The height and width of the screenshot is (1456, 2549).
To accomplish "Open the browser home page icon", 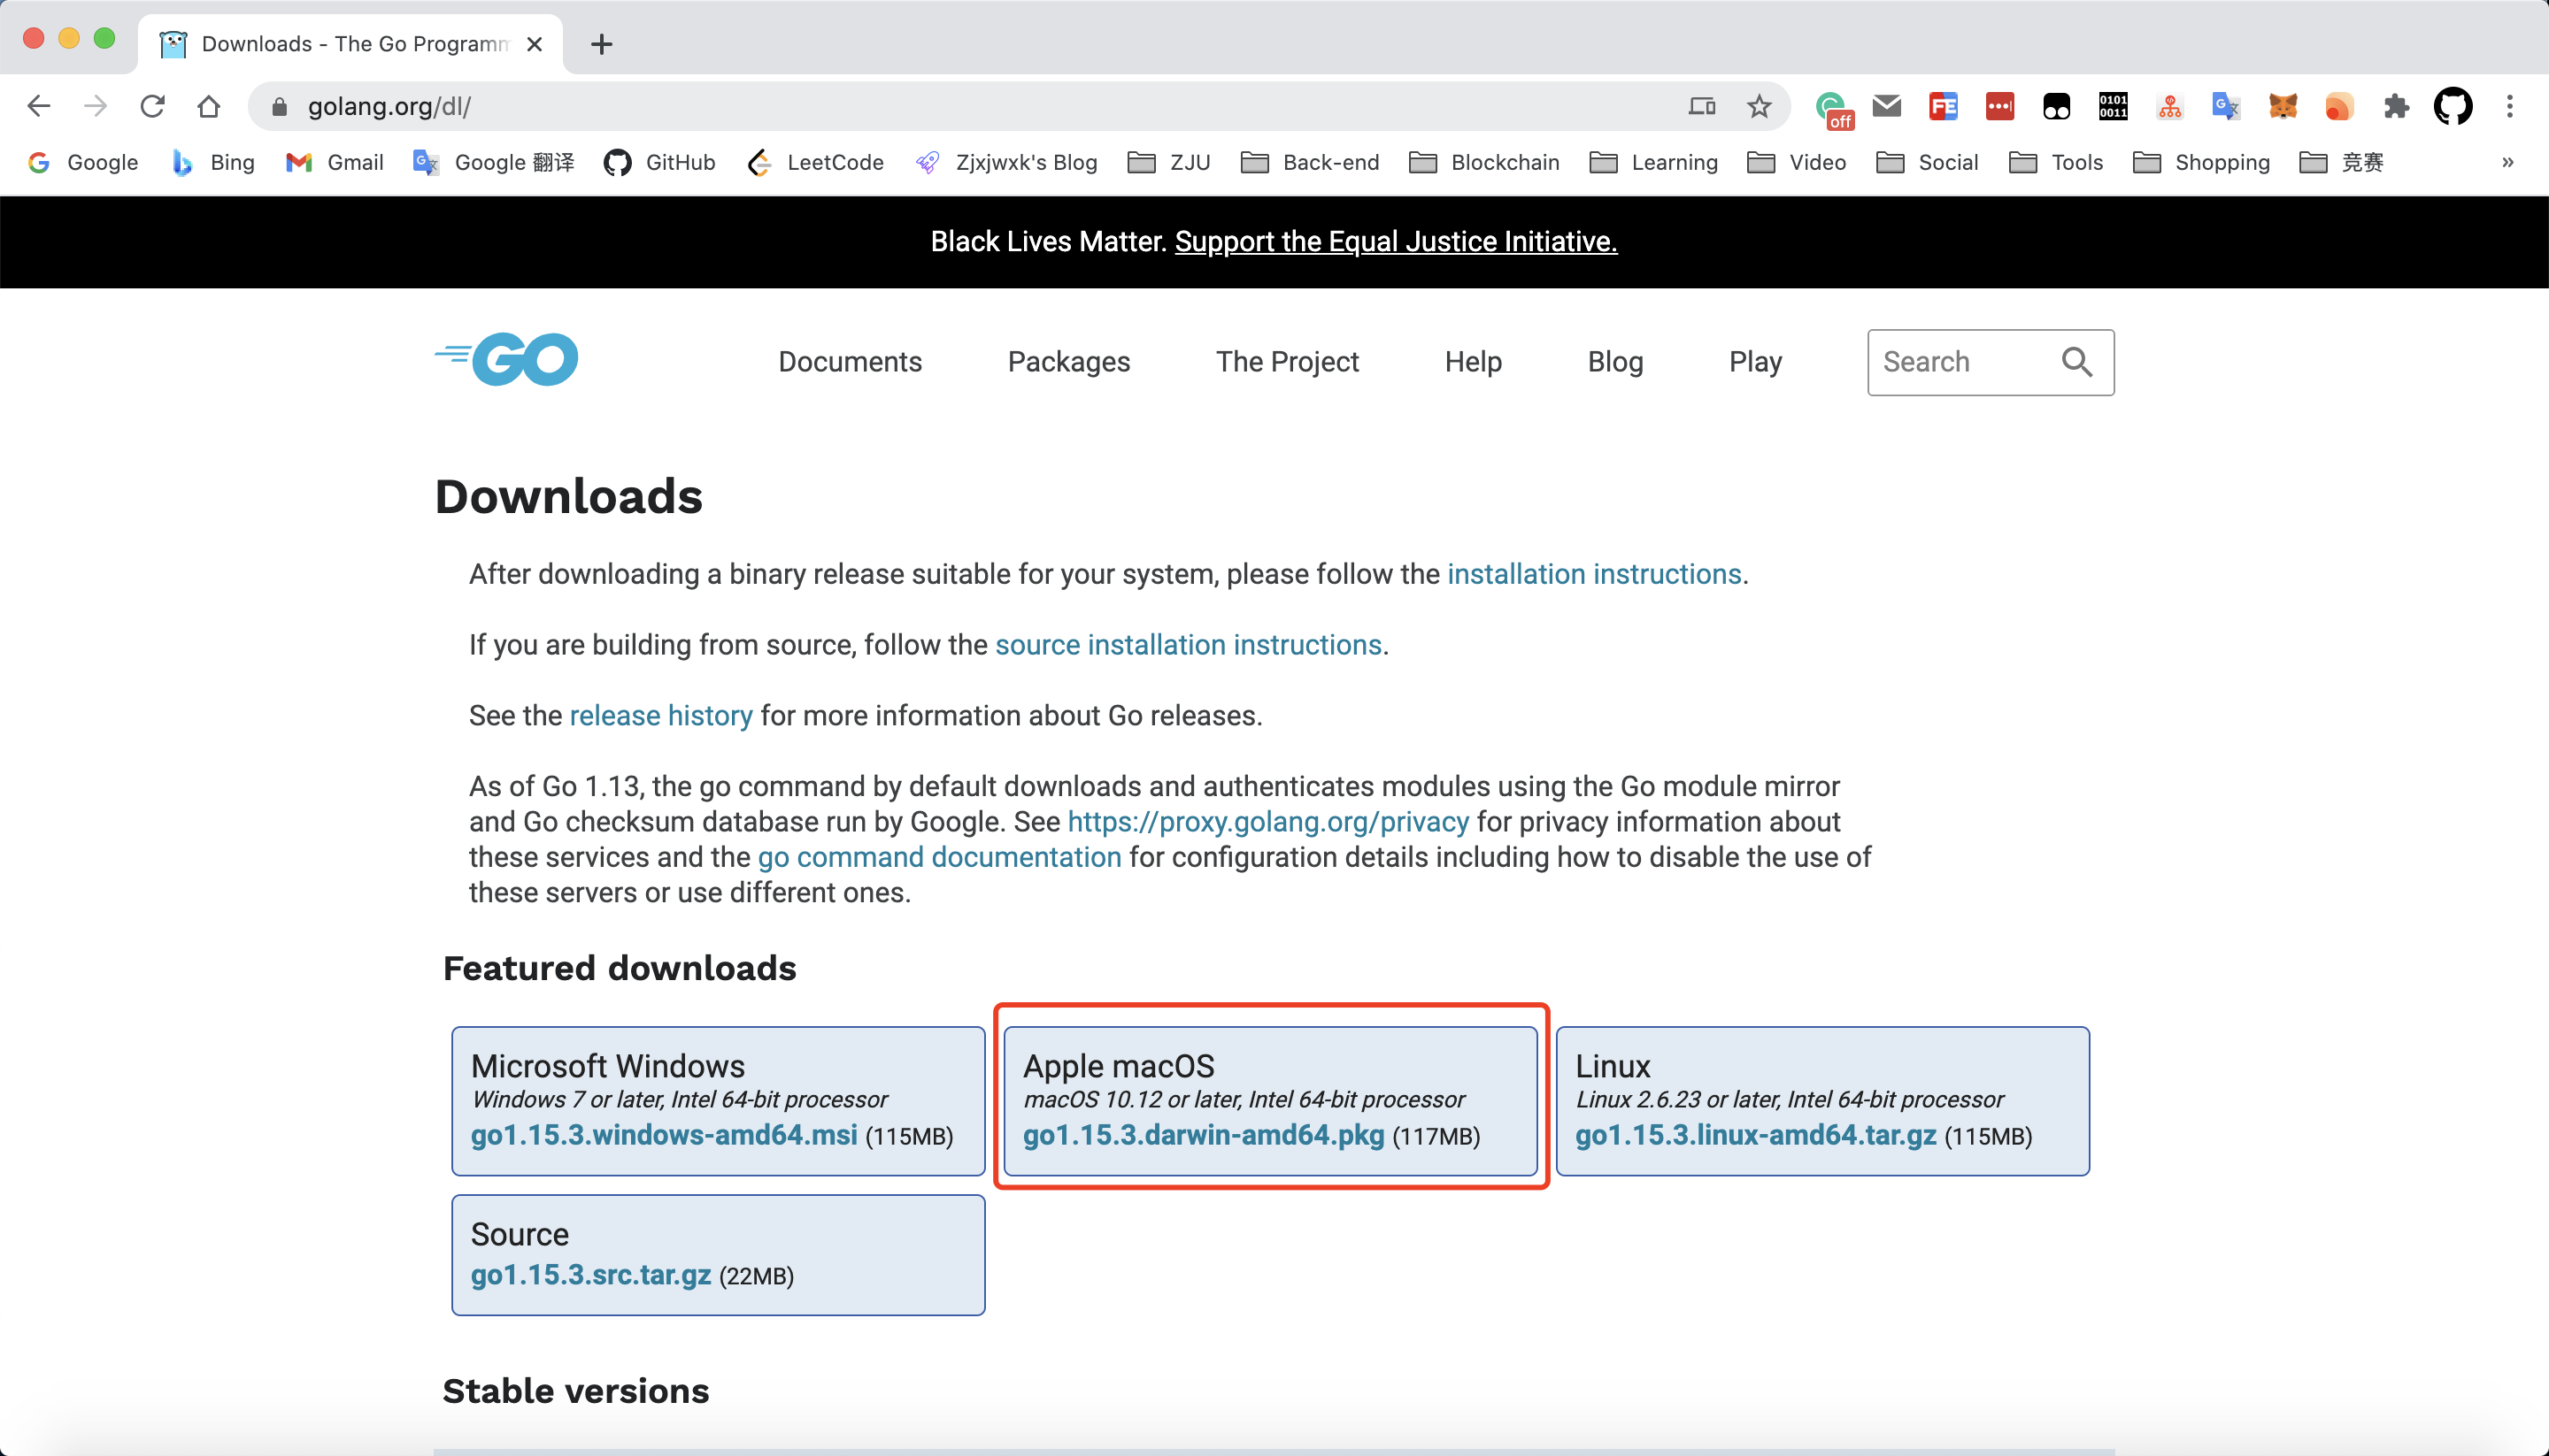I will click(x=208, y=106).
